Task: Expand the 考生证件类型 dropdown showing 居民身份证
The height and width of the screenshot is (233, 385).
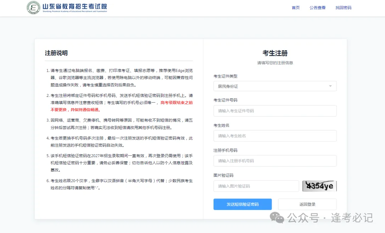Action: click(x=275, y=86)
